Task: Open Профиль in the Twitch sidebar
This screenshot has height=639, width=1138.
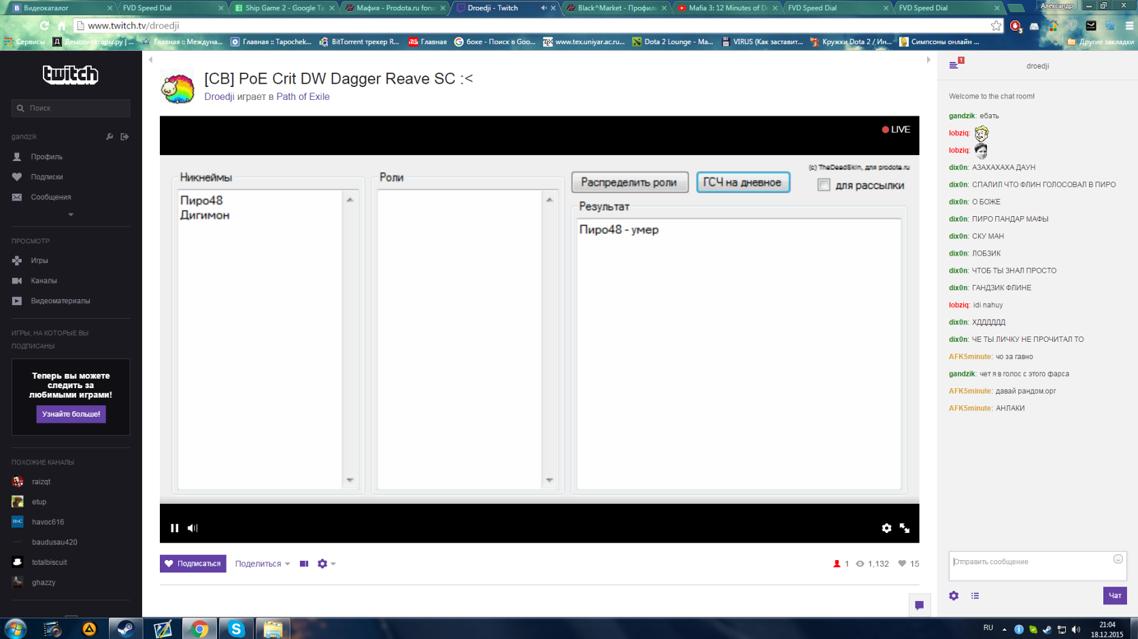Action: 46,157
